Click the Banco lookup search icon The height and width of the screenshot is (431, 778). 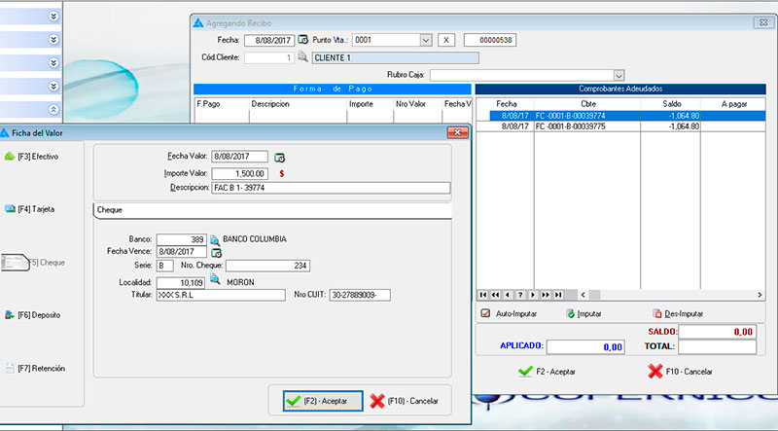pyautogui.click(x=215, y=238)
